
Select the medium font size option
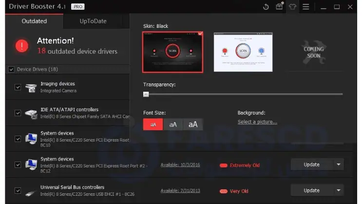tap(173, 124)
